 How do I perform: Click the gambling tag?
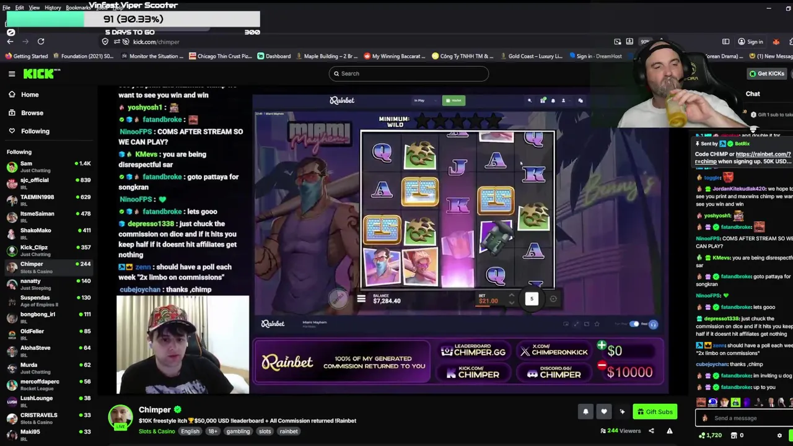tap(238, 431)
